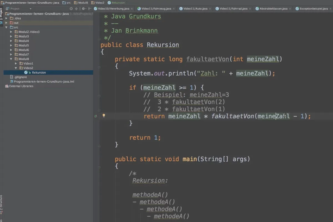Click the .idea folder icon in tree
The image size is (333, 222).
pos(12,18)
